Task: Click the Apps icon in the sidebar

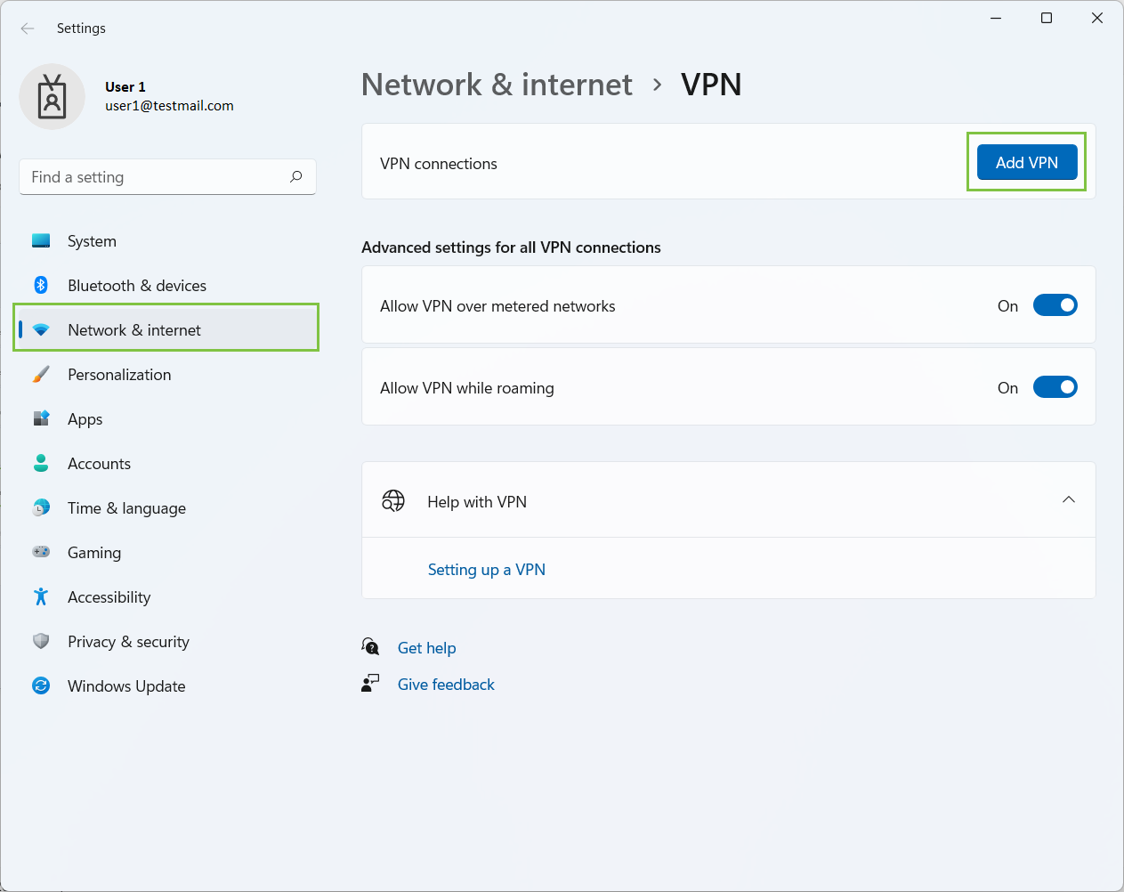Action: point(41,418)
